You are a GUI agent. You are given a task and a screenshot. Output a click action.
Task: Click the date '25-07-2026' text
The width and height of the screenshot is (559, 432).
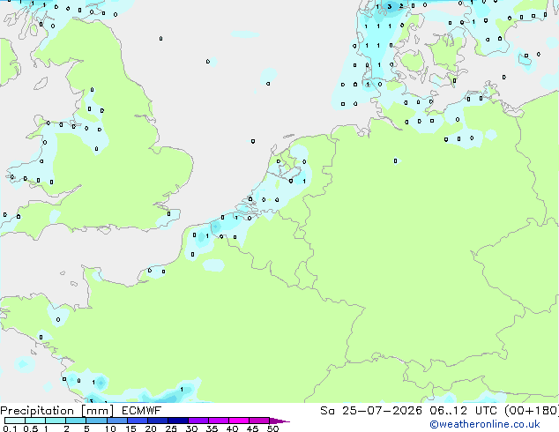(x=382, y=411)
